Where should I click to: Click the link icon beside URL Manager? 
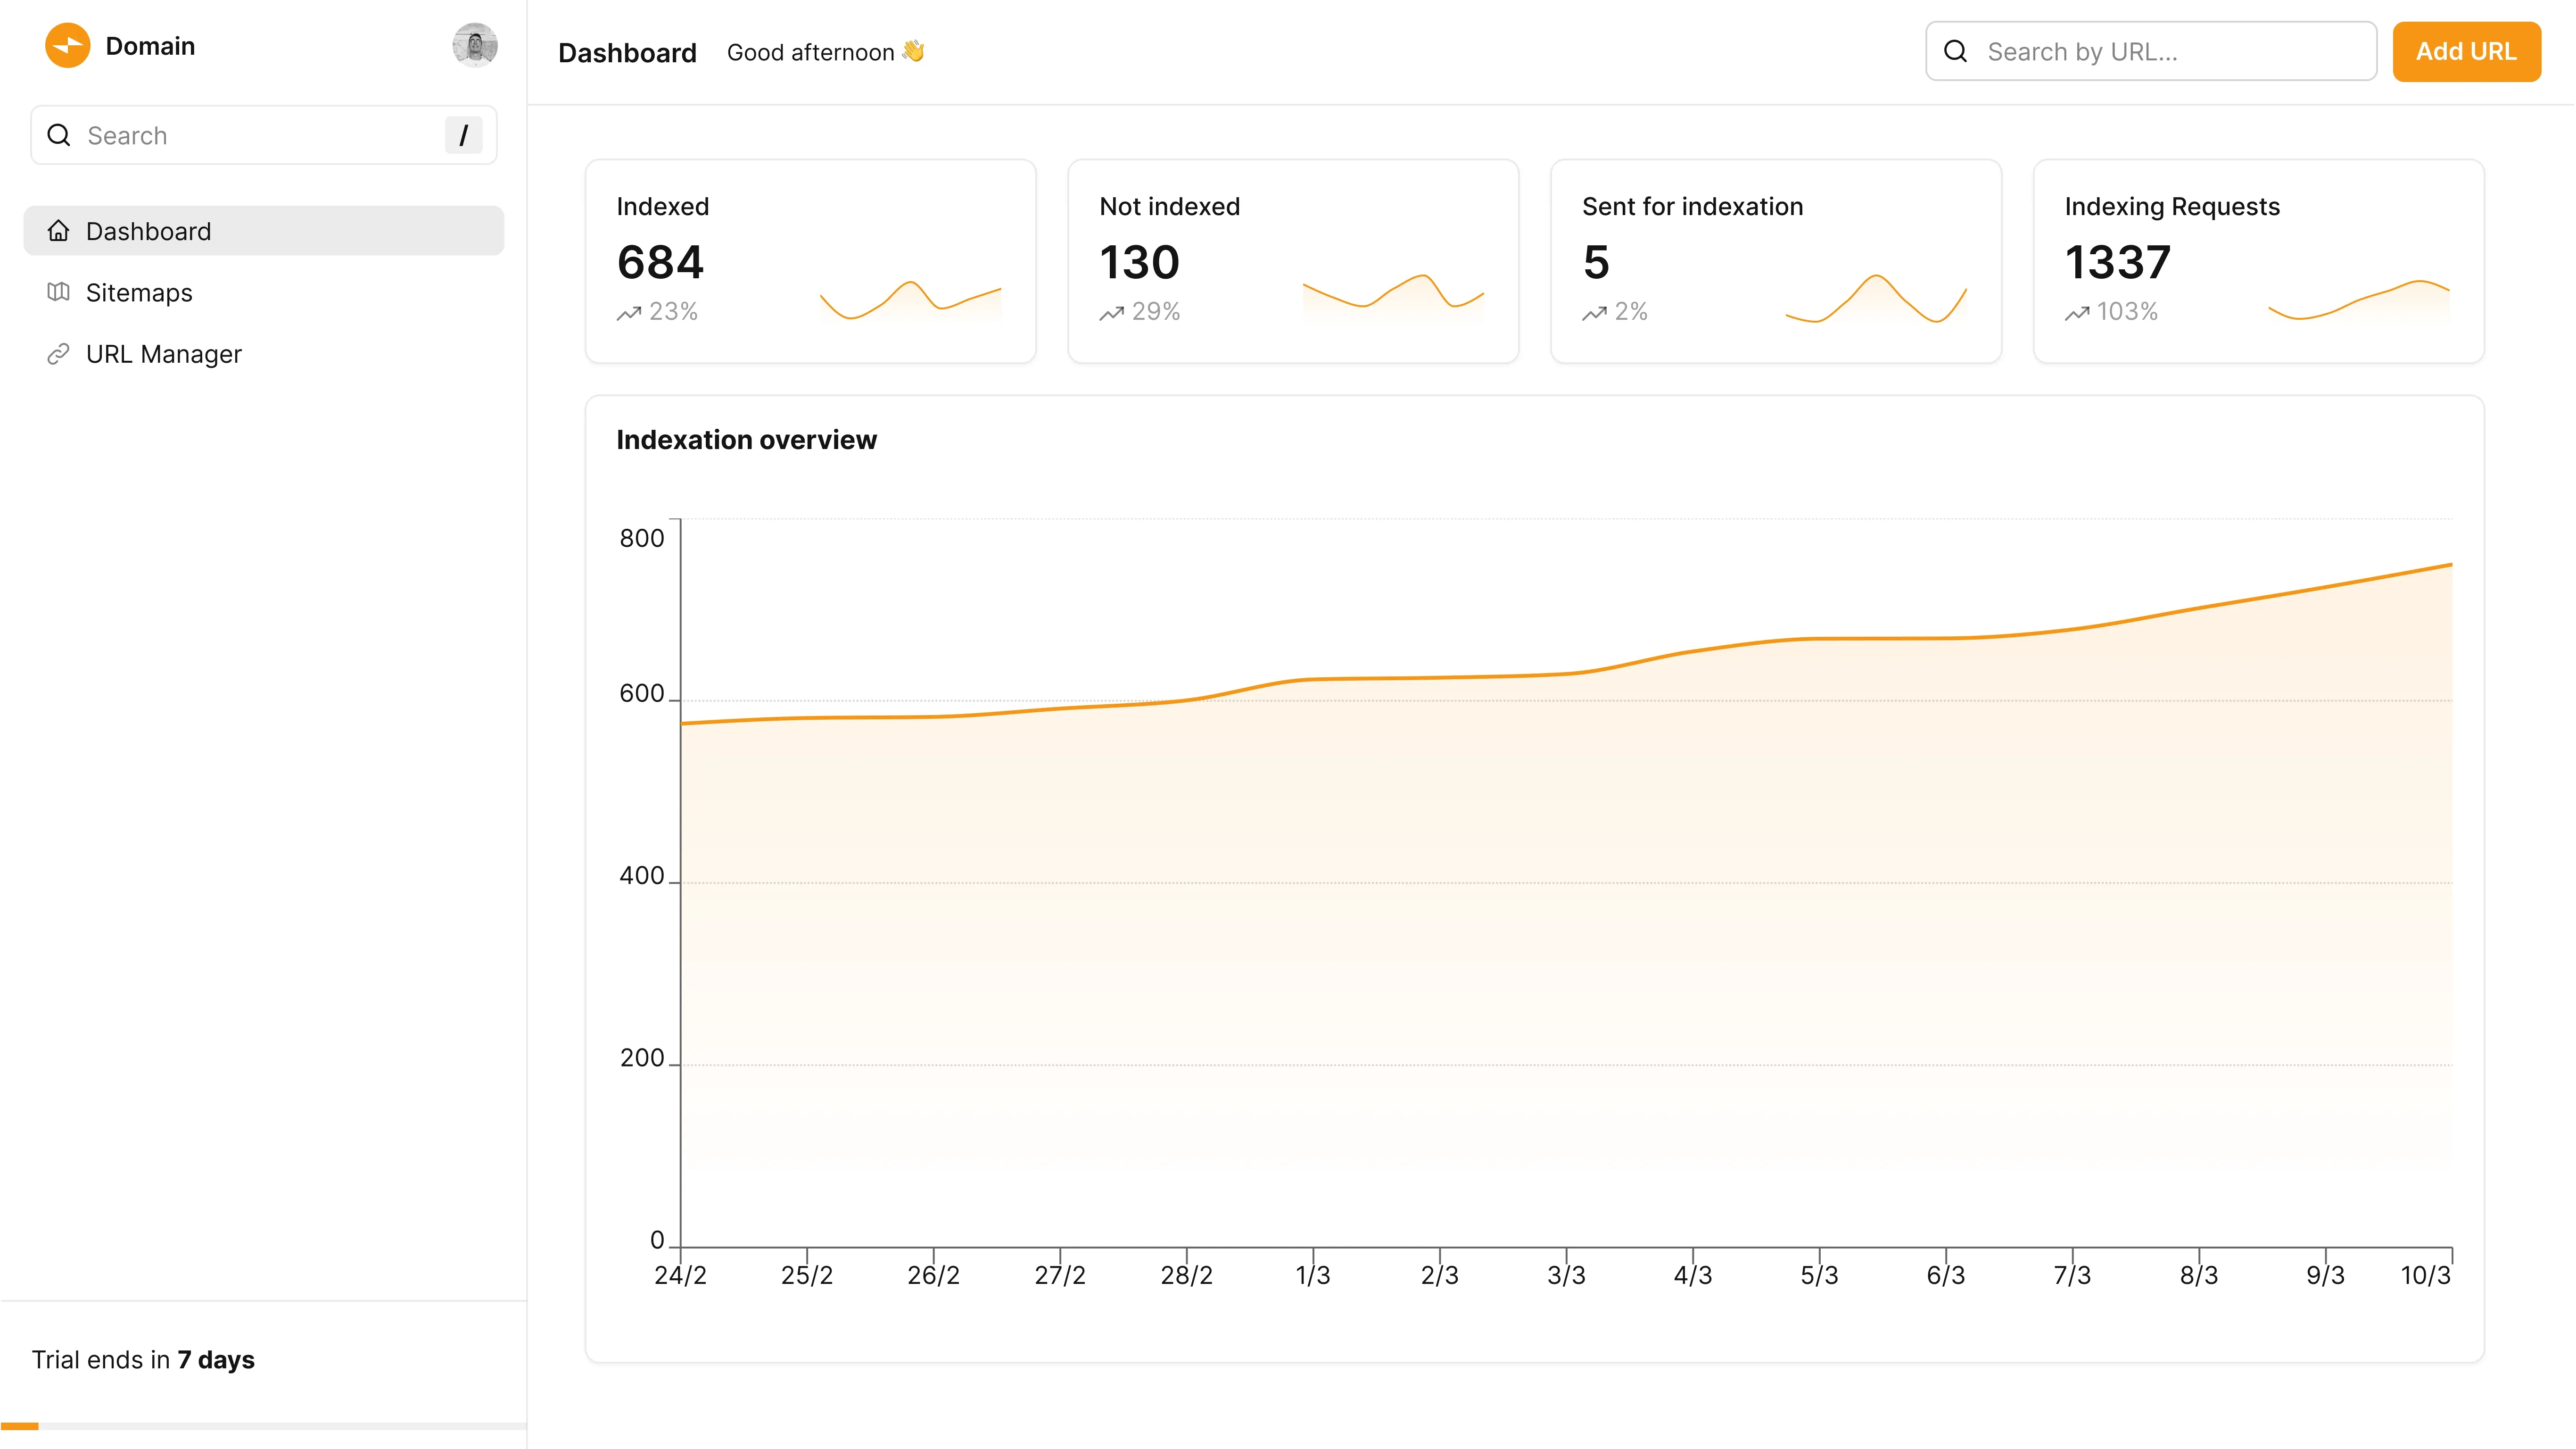(x=58, y=354)
